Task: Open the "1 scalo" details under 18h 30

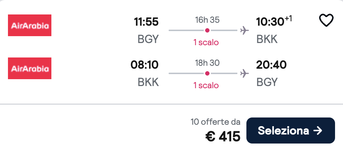Action: (206, 85)
